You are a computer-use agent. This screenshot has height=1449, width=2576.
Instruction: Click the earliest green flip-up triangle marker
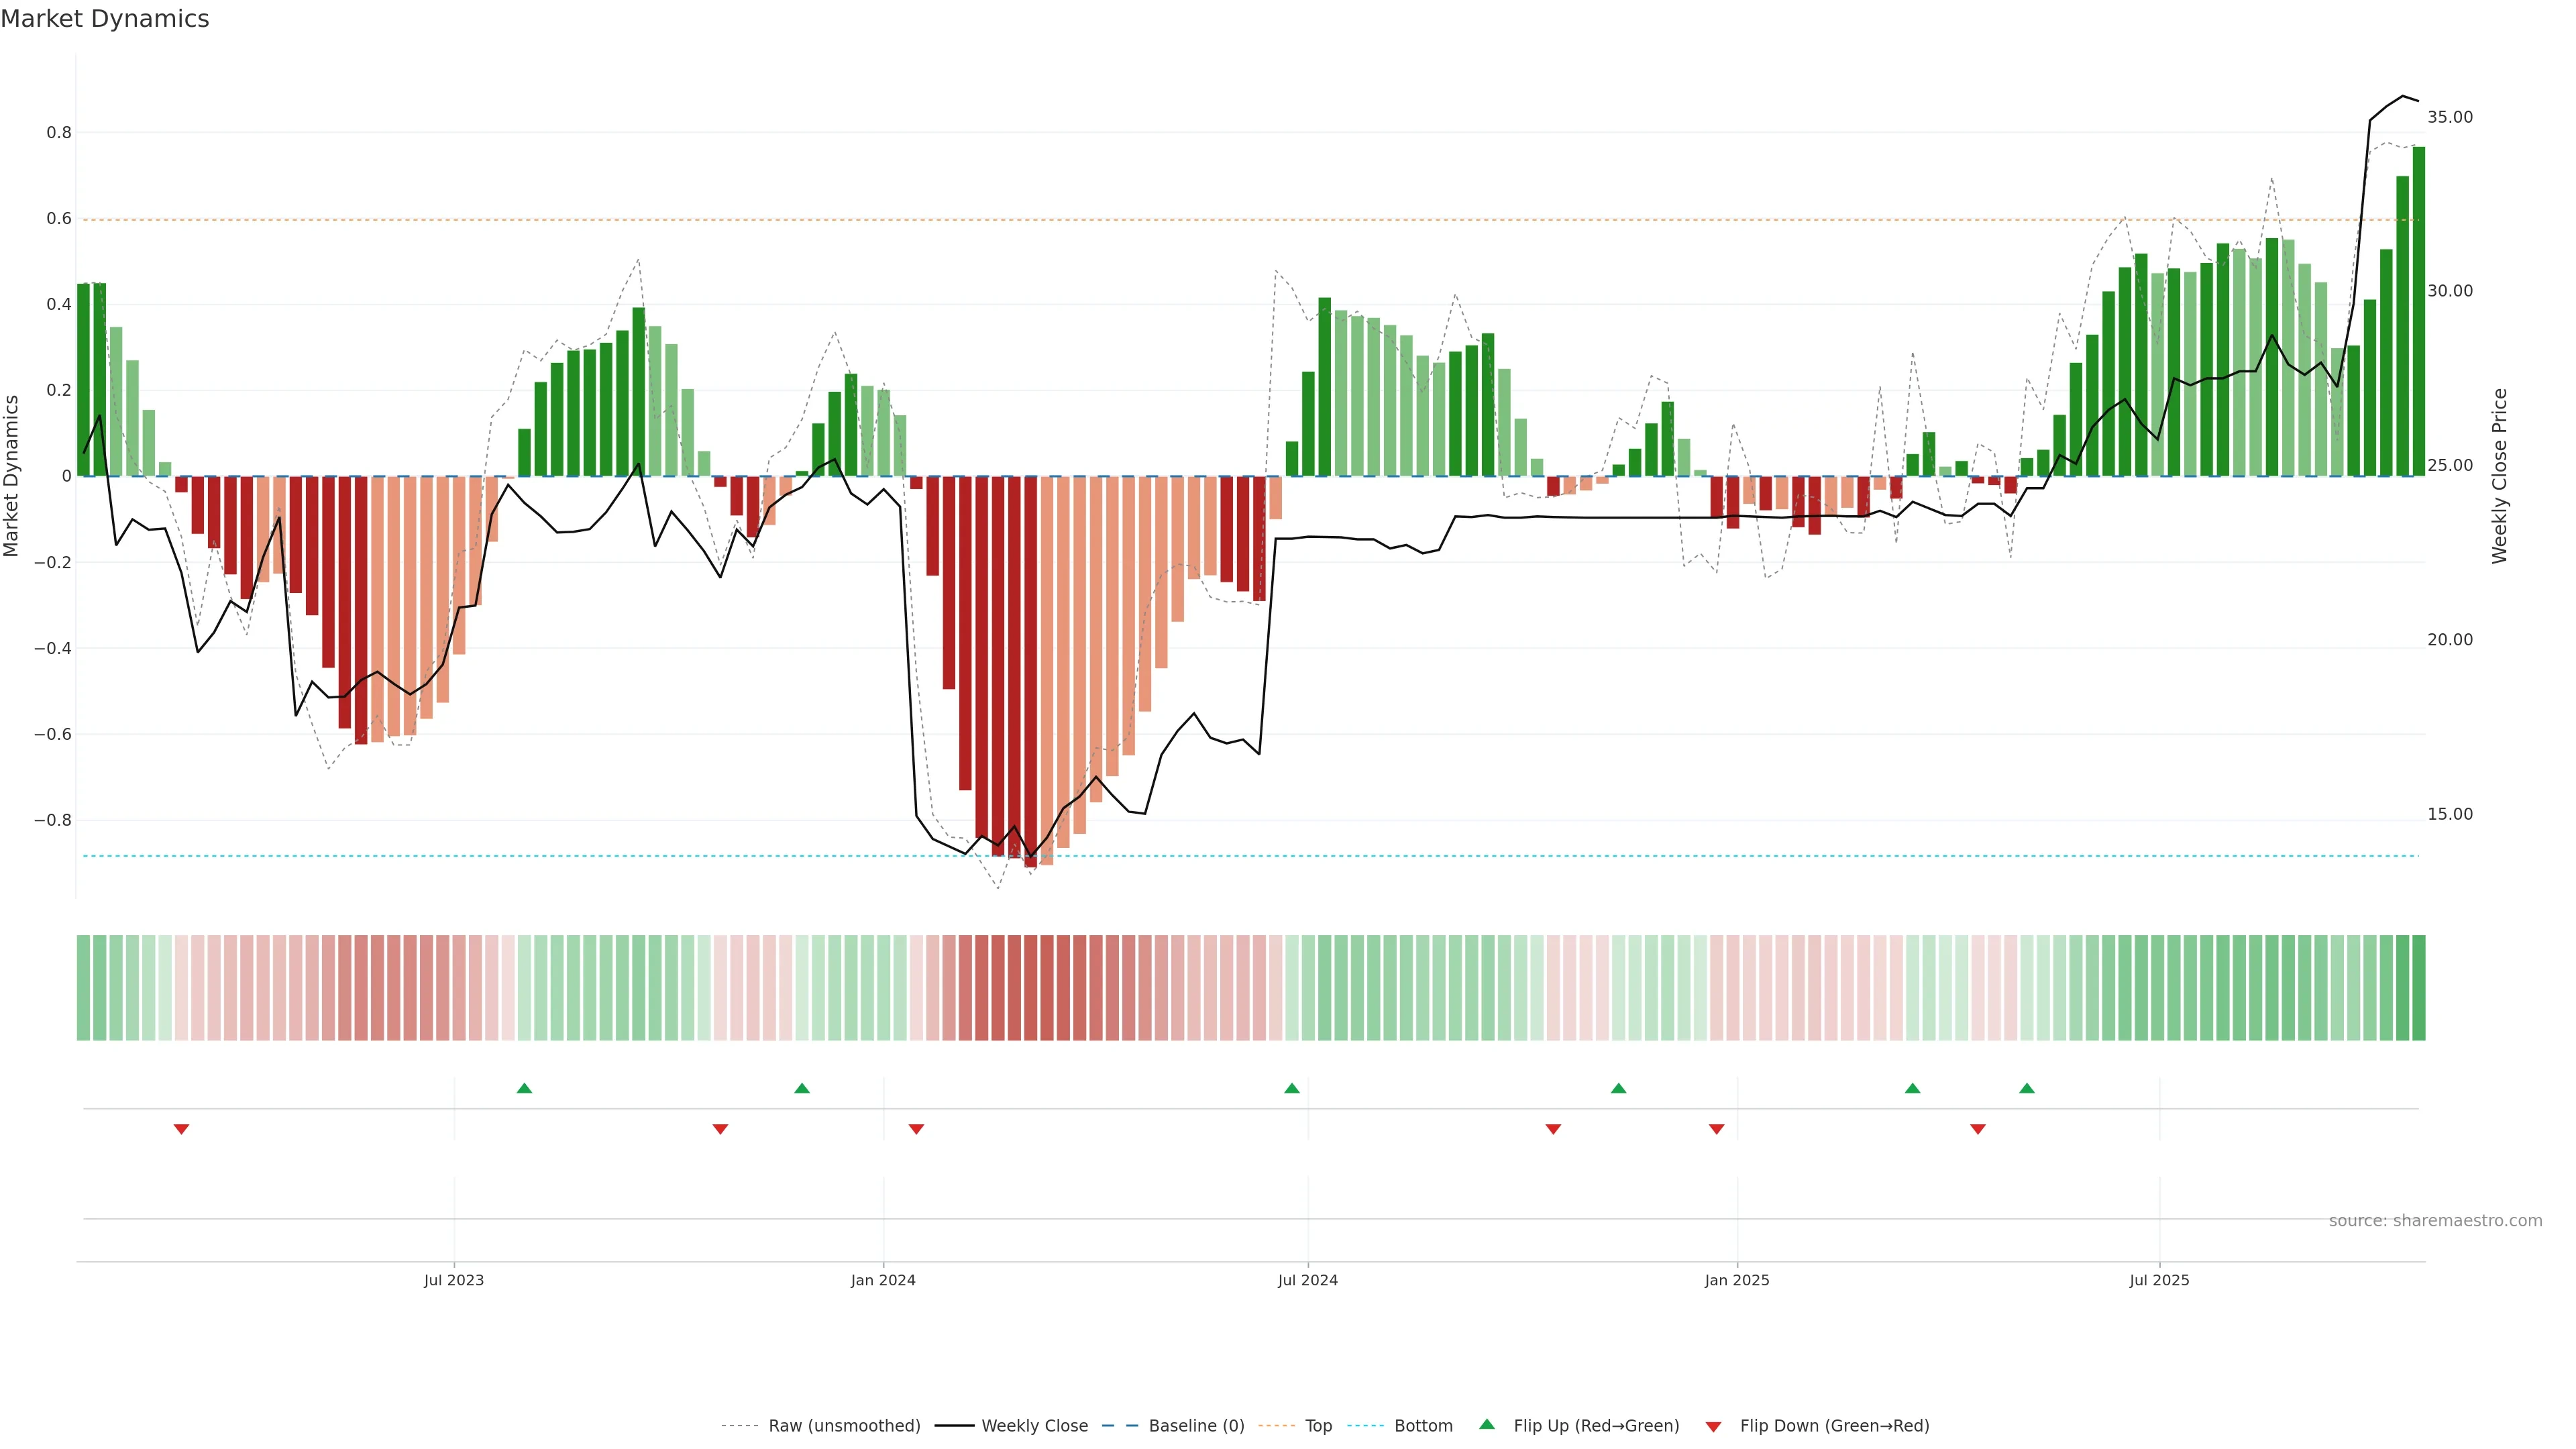pos(524,1088)
